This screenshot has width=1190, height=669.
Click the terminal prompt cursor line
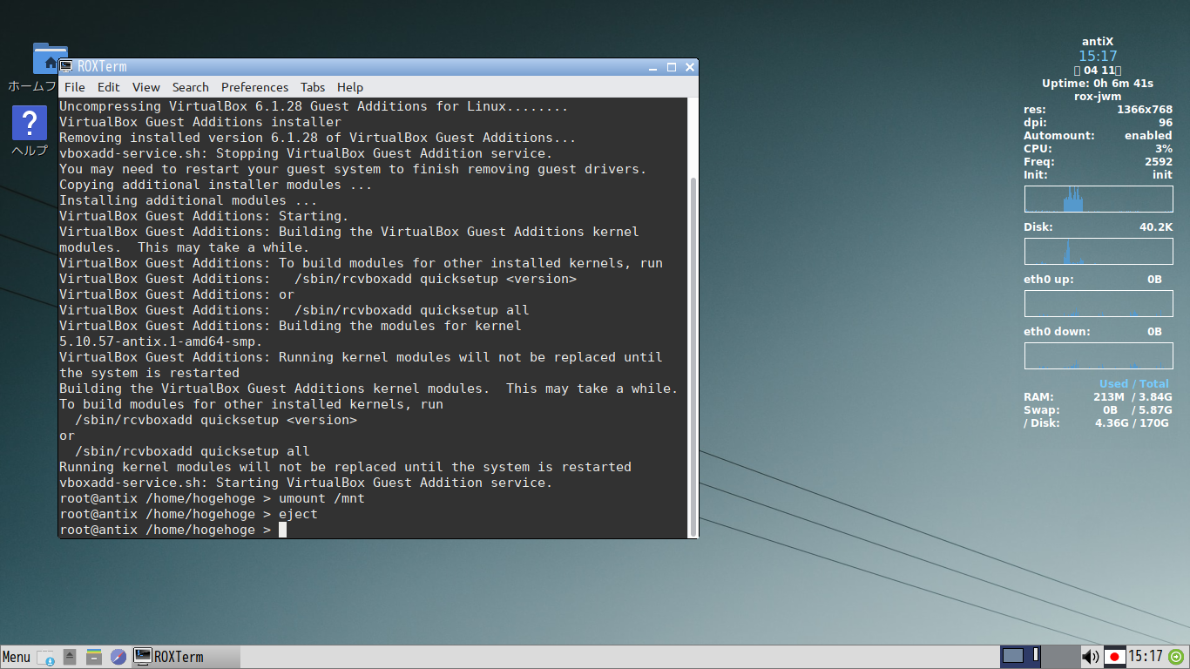(172, 530)
